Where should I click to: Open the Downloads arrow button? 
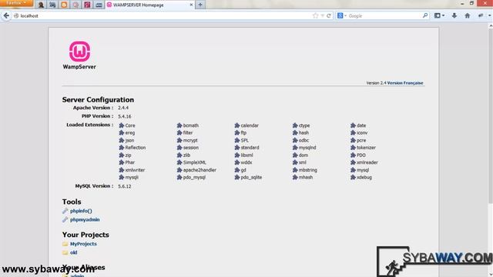tap(454, 15)
